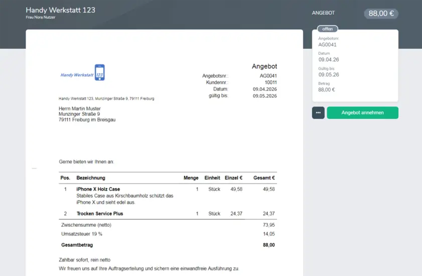Click the Handy Werkstatt 123 header title
The width and height of the screenshot is (422, 276).
pyautogui.click(x=60, y=10)
